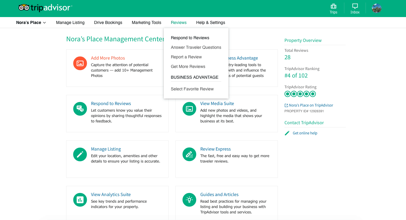Click Nora's Place Management Center heading
Screen dimensions: 406x220
coord(115,39)
